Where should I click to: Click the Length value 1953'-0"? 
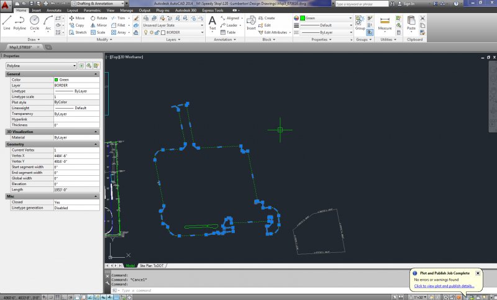[76, 189]
